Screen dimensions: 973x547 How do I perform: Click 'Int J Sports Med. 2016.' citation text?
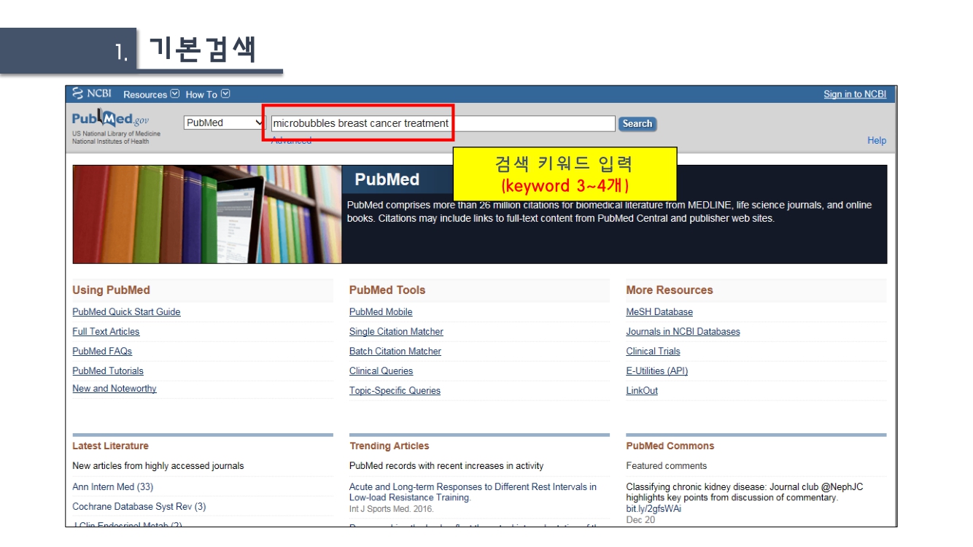392,509
